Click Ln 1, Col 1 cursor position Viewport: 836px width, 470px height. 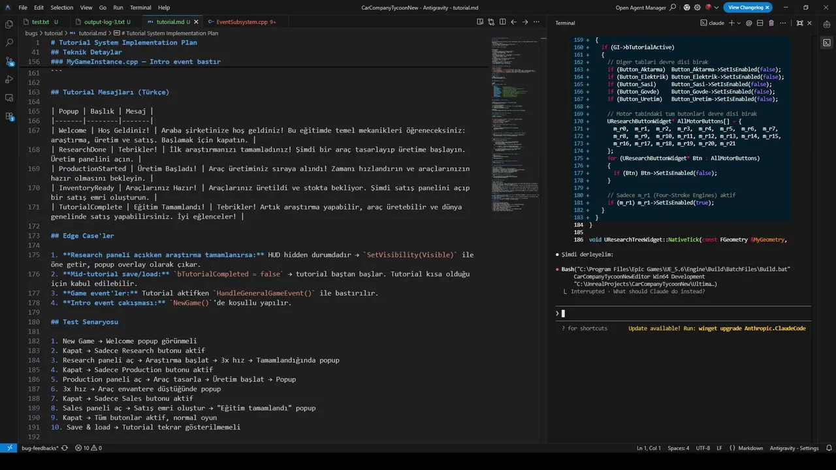649,448
